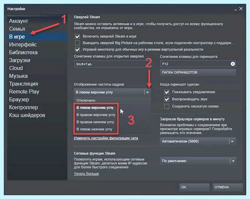Open the Загрузки settings section
Image resolution: width=250 pixels, height=199 pixels.
point(37,60)
